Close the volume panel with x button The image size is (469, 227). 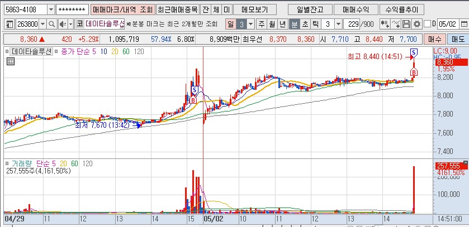pos(466,162)
